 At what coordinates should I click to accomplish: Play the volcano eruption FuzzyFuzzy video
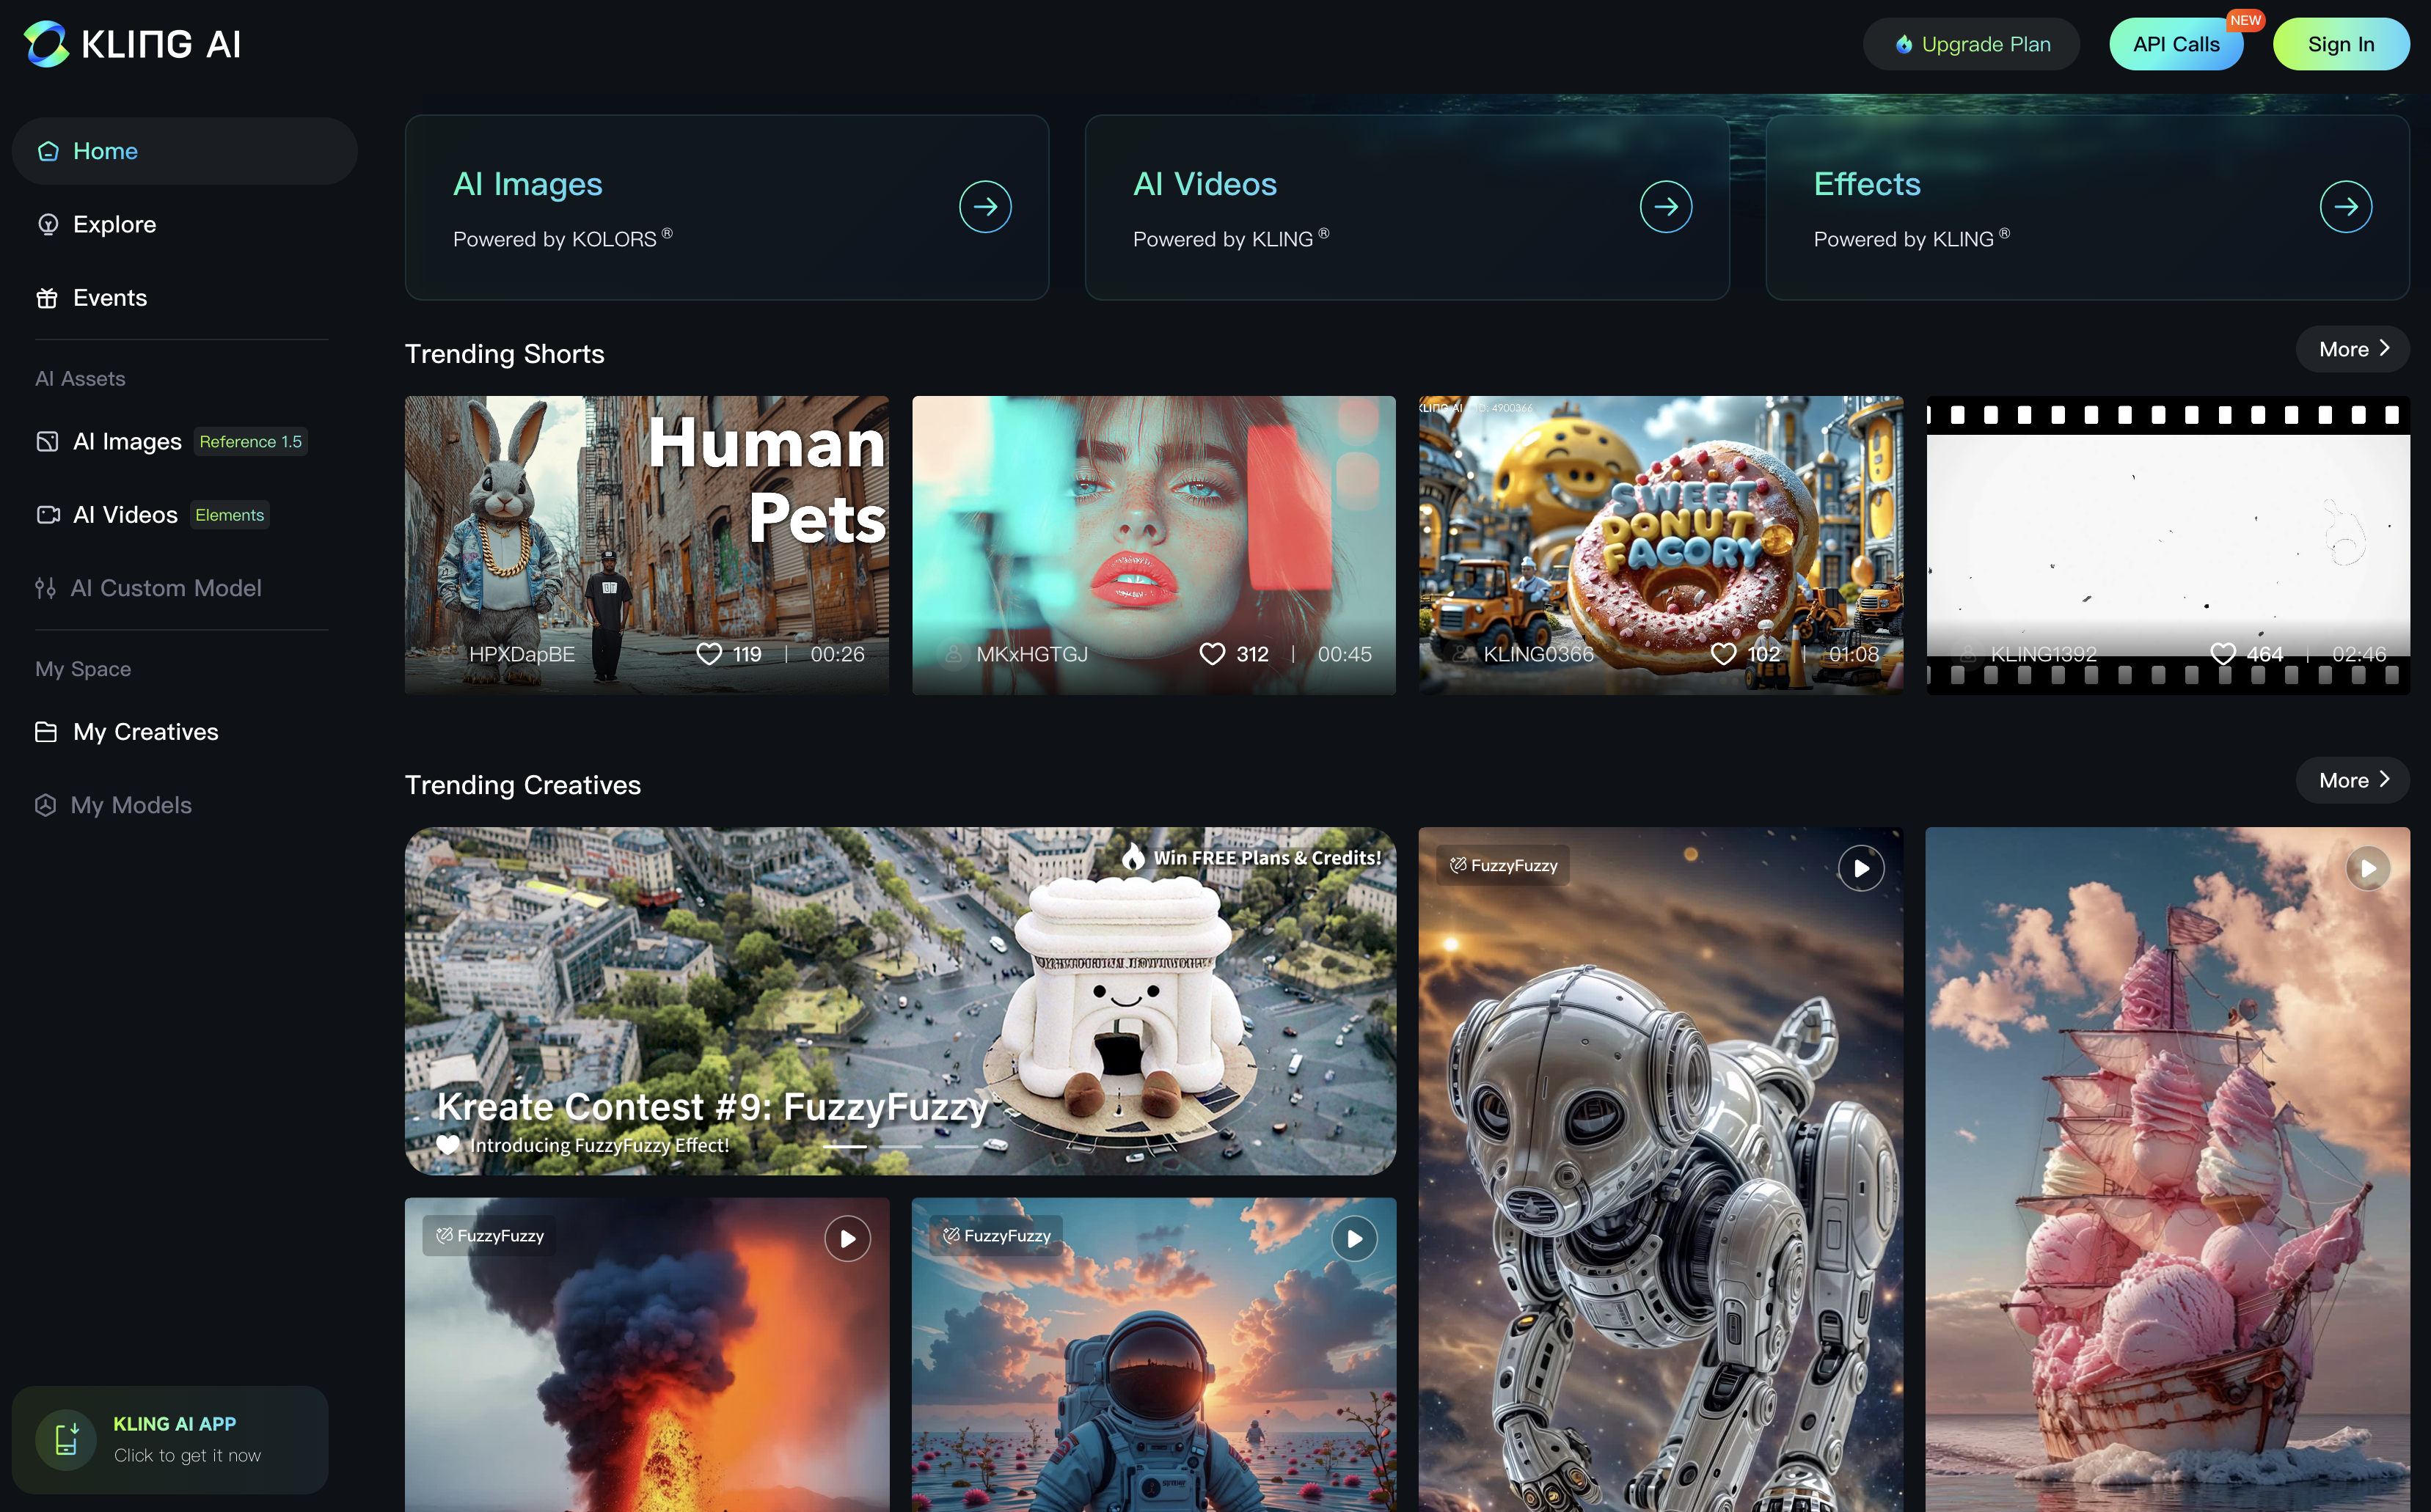click(847, 1239)
